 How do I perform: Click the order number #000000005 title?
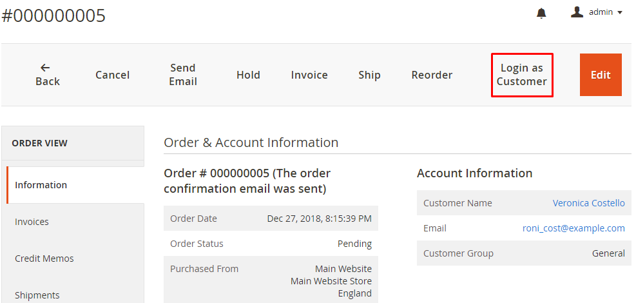point(53,15)
